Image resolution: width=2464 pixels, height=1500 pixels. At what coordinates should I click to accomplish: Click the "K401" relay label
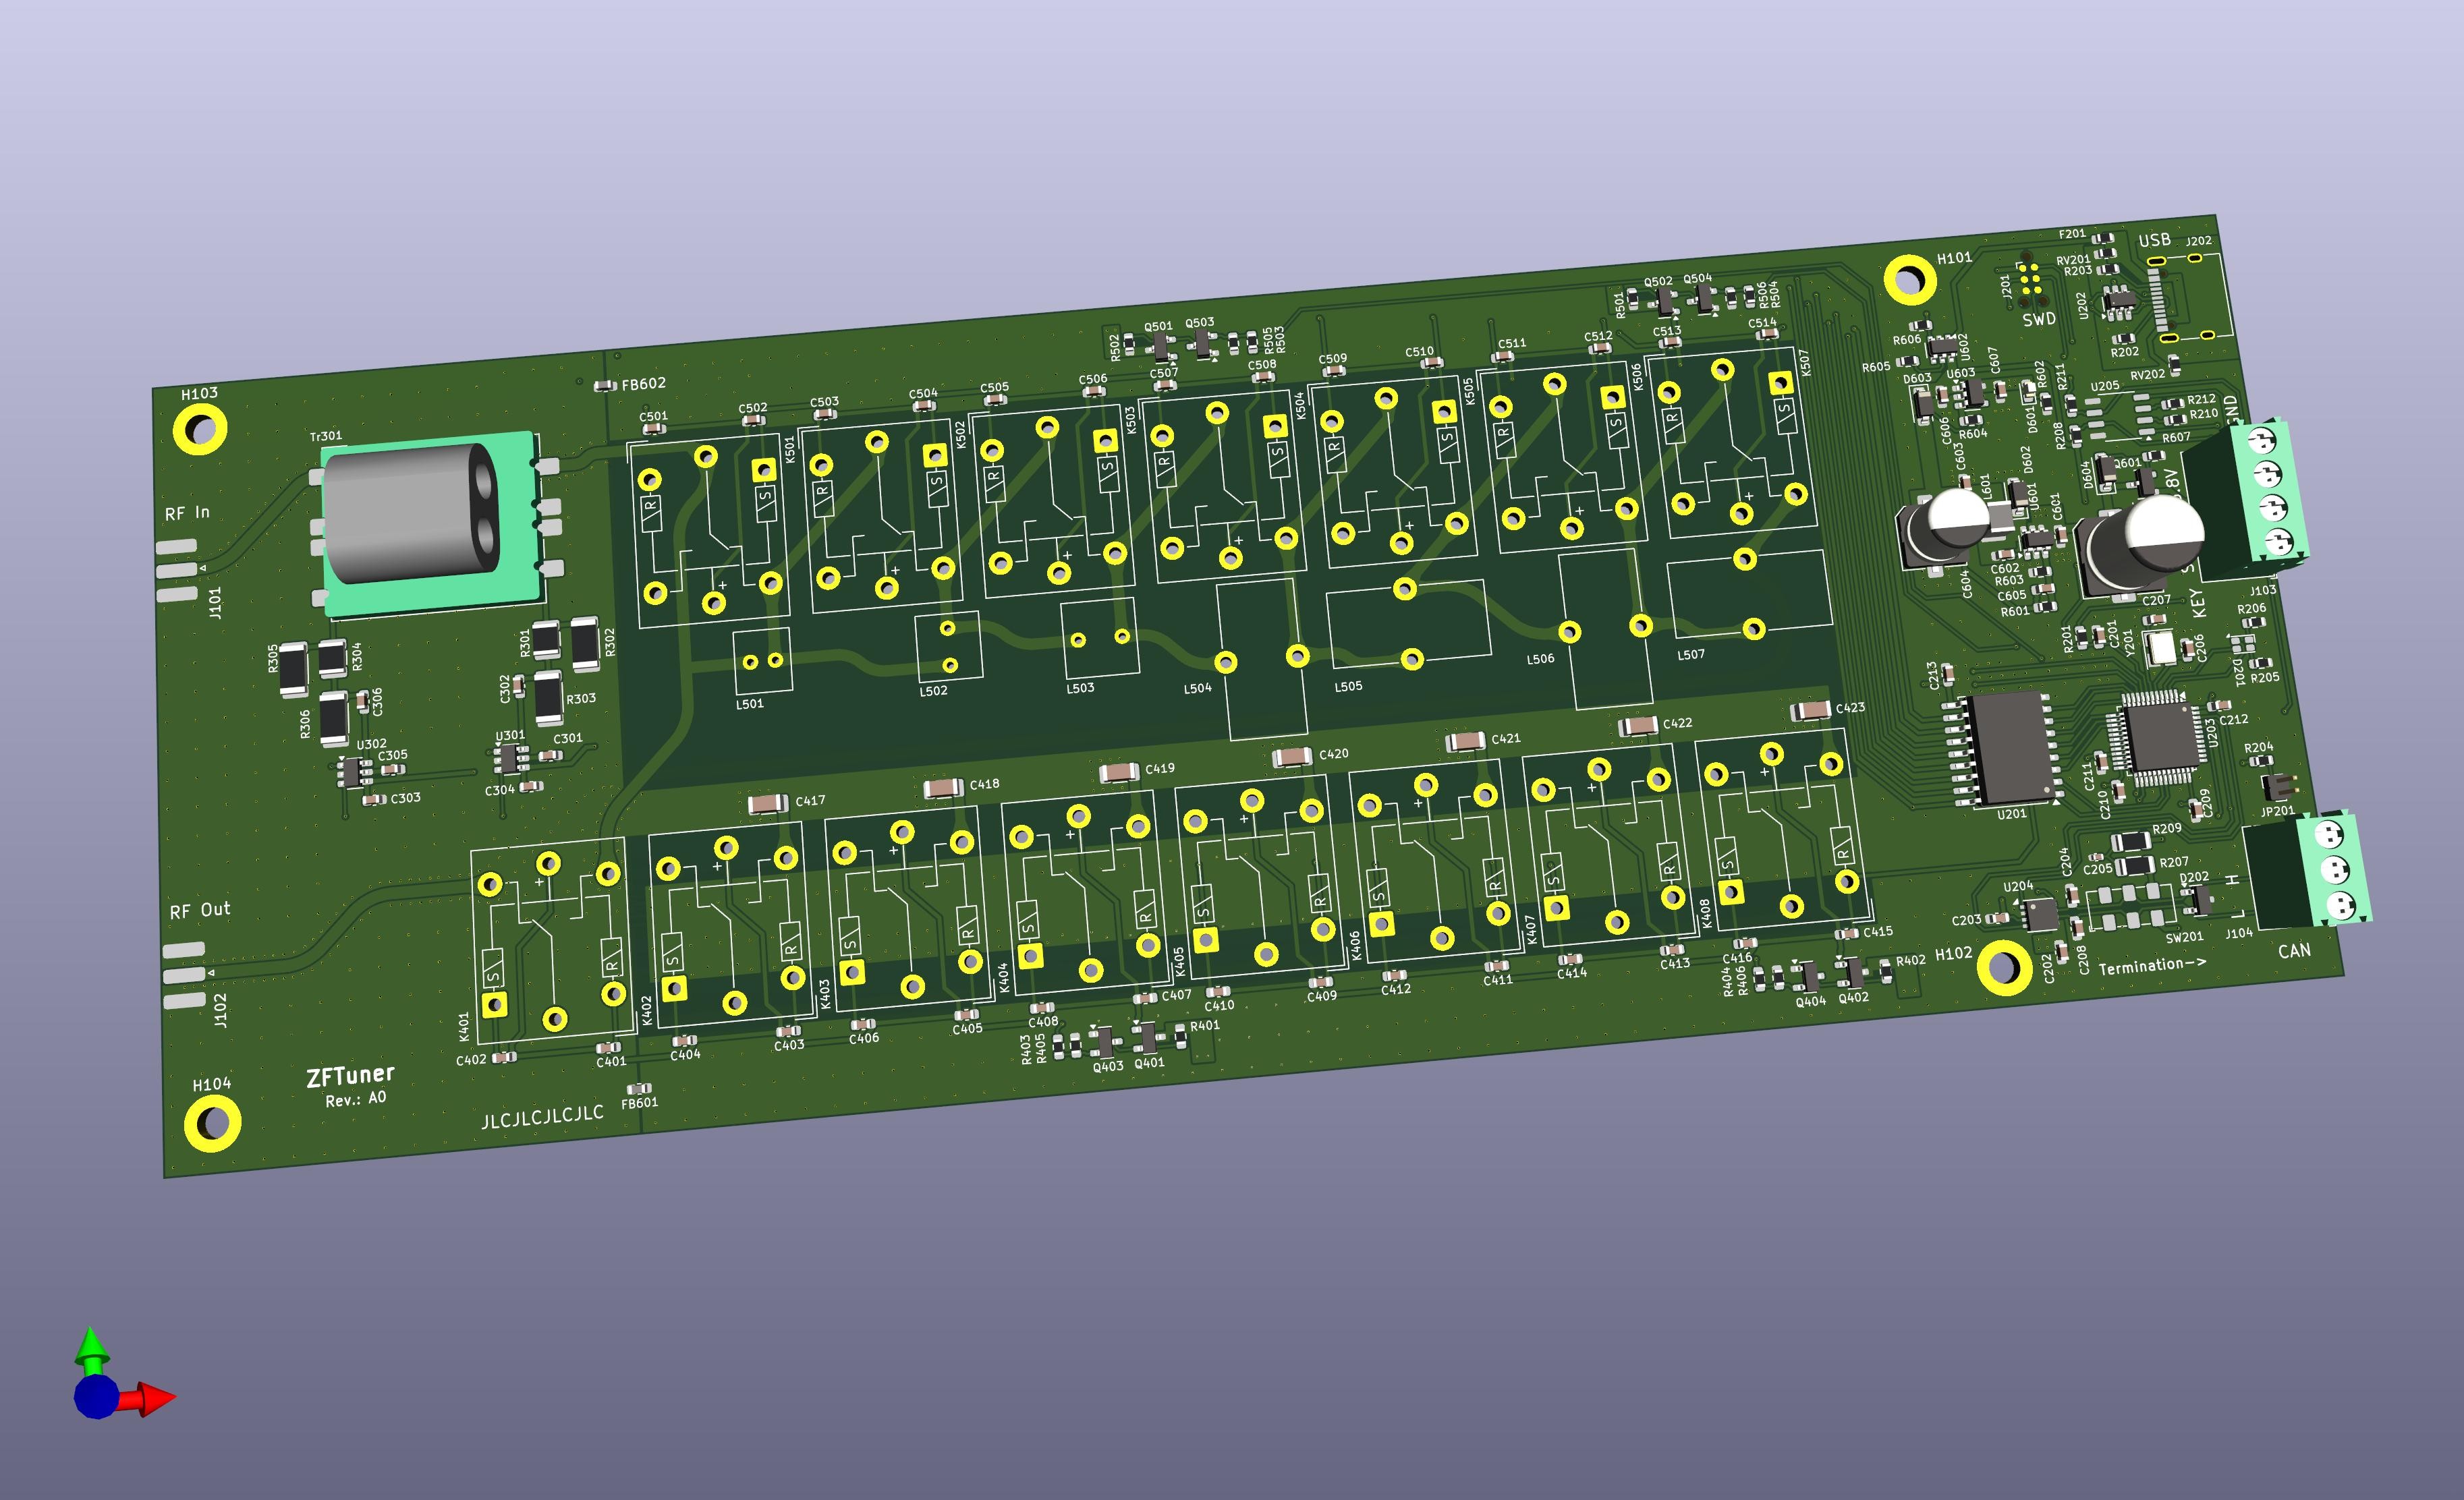point(464,1027)
